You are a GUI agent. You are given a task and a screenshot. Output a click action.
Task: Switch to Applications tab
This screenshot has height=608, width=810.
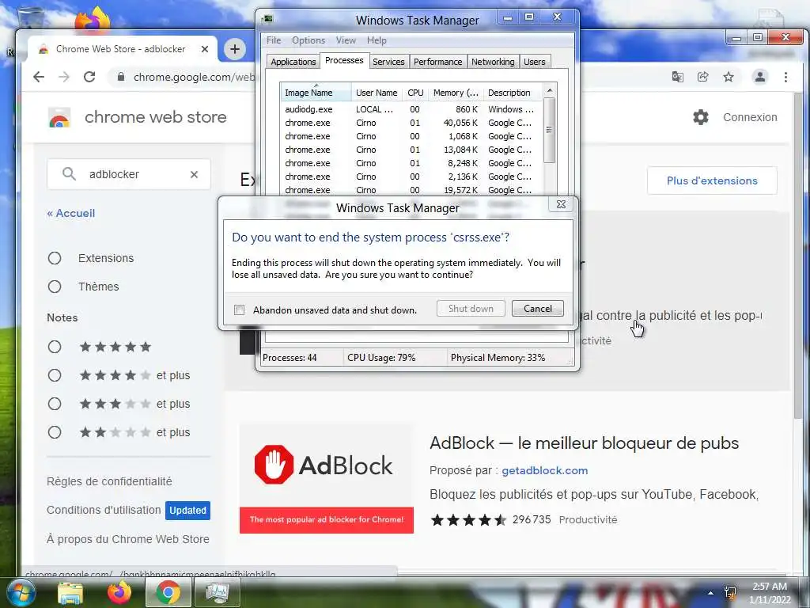293,62
